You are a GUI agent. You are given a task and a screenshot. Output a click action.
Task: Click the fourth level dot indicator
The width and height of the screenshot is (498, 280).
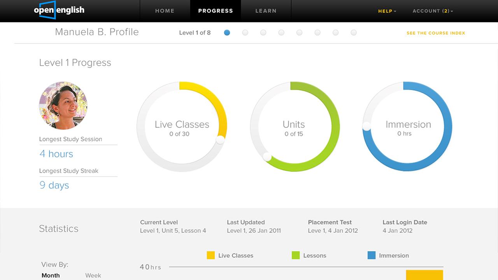click(x=281, y=33)
